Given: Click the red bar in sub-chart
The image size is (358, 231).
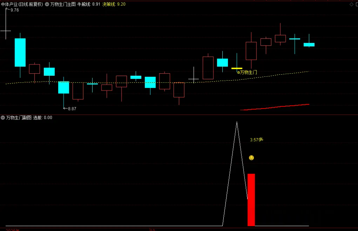Looking at the screenshot, I should click(x=251, y=199).
